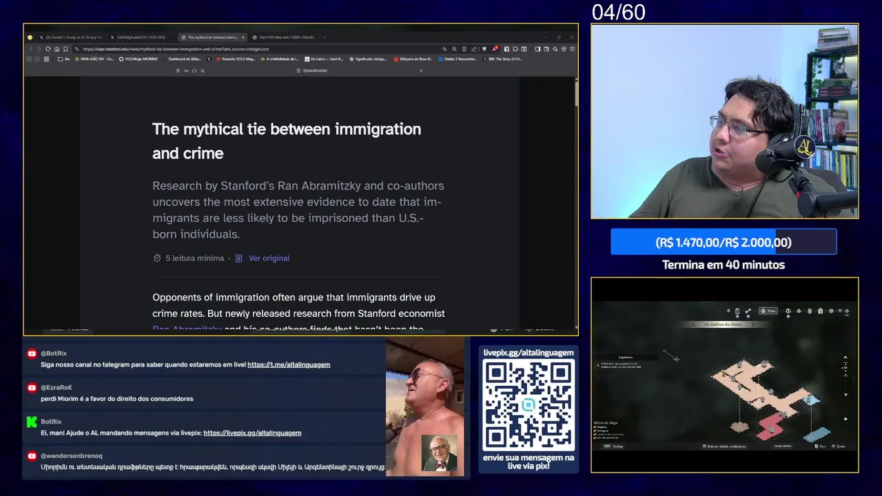The height and width of the screenshot is (496, 882).
Task: Click the pink room on the game map
Action: click(x=770, y=426)
